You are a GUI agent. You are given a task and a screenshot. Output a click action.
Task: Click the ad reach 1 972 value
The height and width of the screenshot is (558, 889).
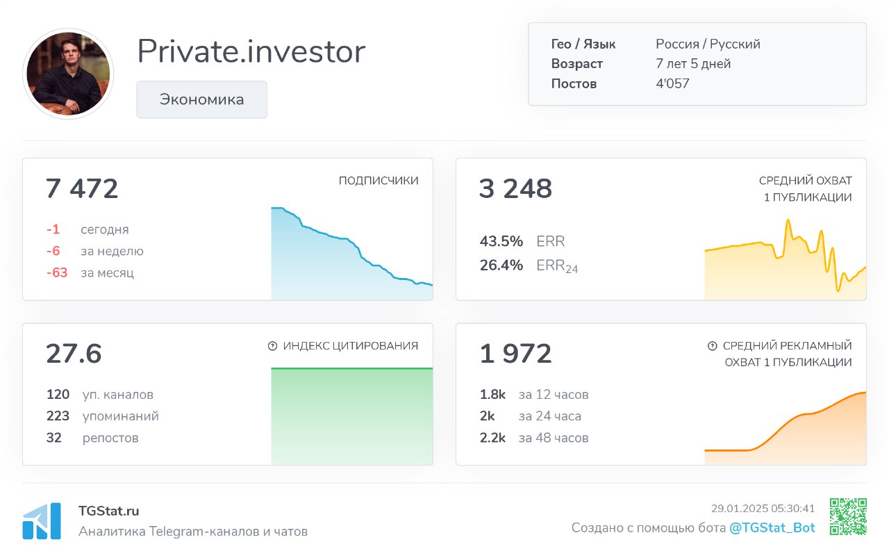click(x=515, y=354)
